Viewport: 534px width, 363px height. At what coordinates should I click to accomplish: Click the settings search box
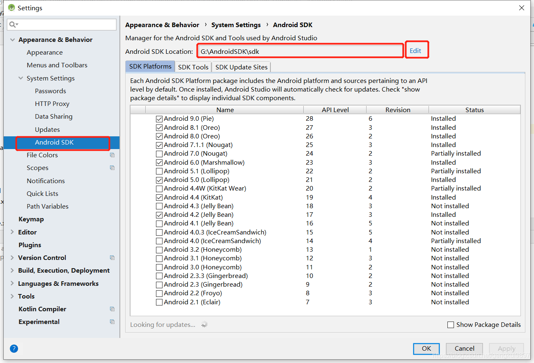click(x=62, y=25)
